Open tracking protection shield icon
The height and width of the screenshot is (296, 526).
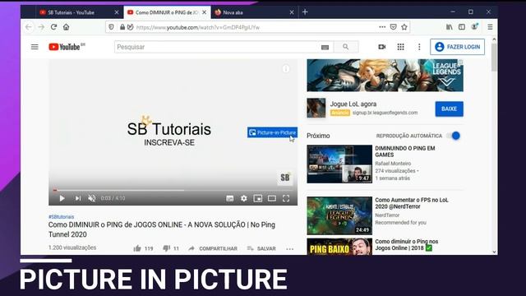point(111,27)
